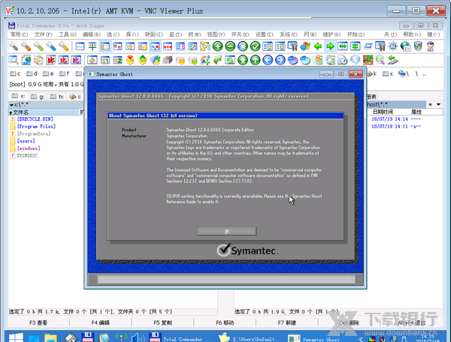Select drive e button
Viewport: 451px width, 342px height.
pos(48,73)
